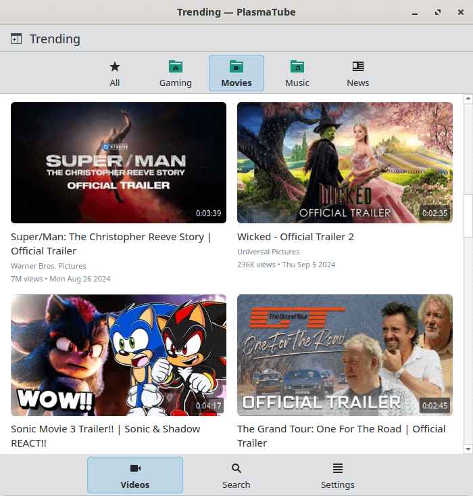
Task: Close the PlasmaTube window
Action: click(x=461, y=12)
